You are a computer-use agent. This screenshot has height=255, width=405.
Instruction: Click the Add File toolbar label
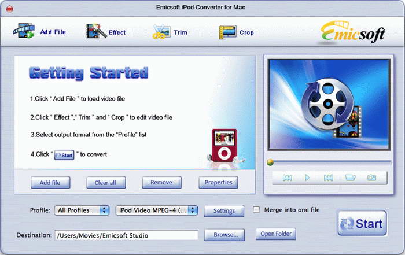[x=53, y=32]
